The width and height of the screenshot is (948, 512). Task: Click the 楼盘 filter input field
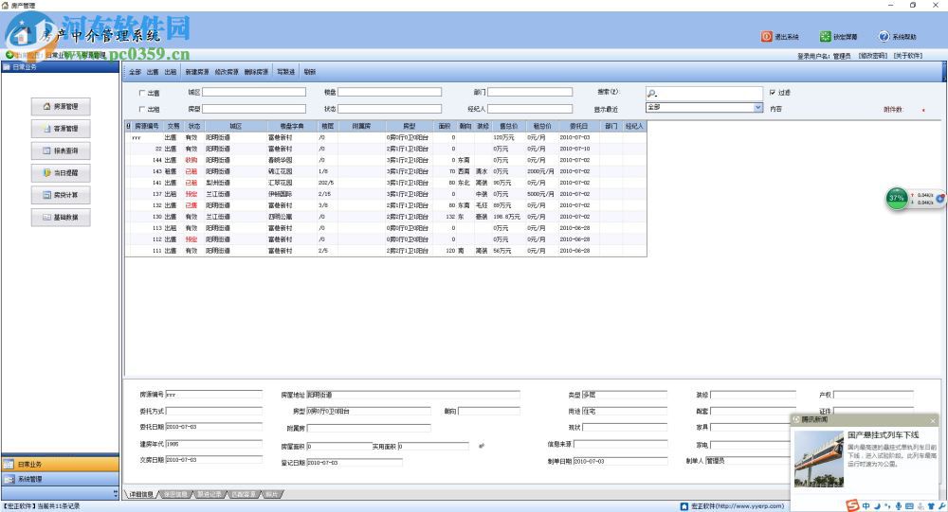[x=390, y=92]
